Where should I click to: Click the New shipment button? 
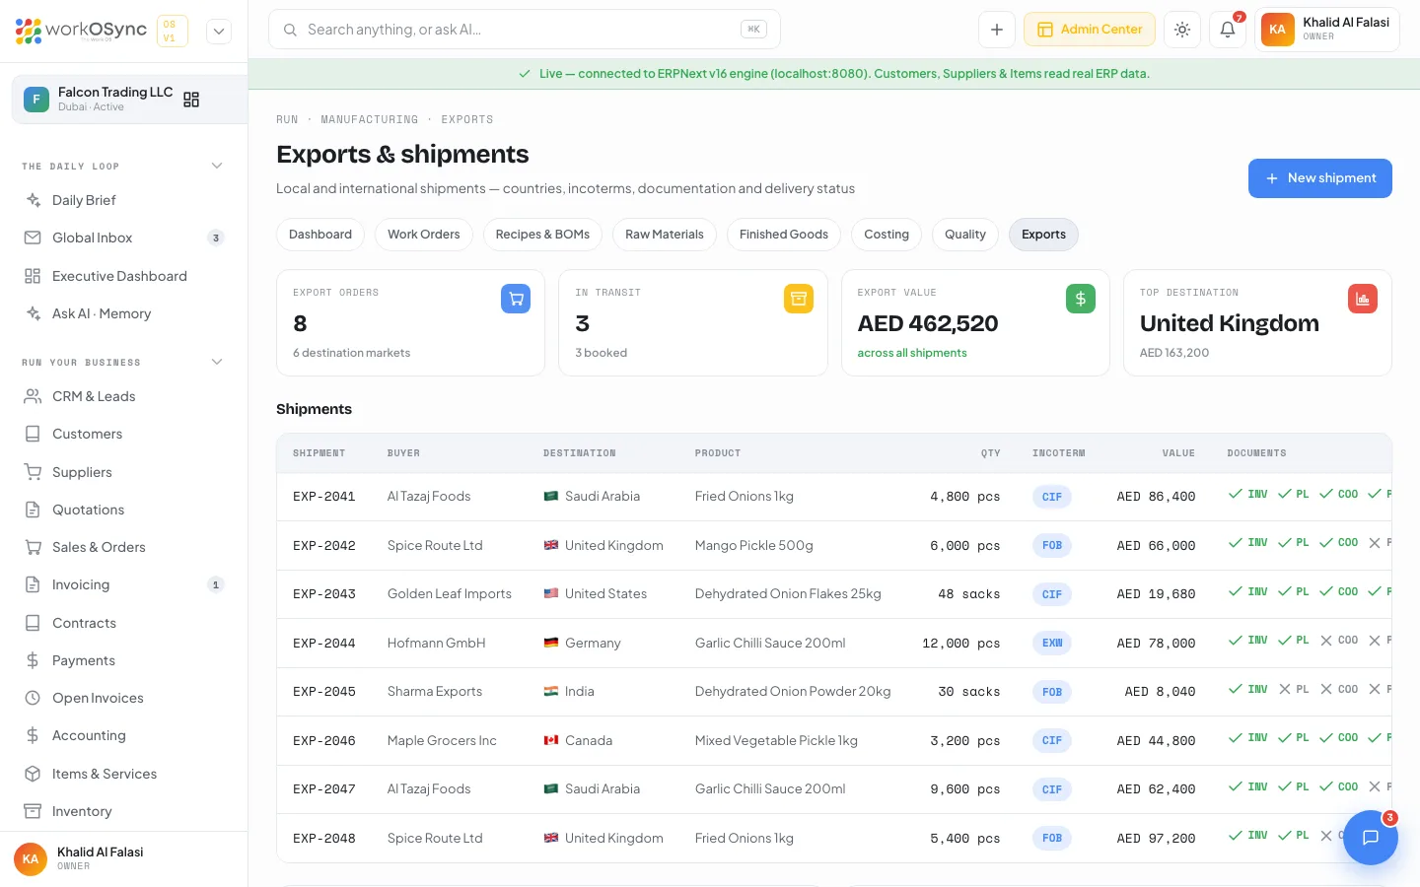coord(1320,178)
